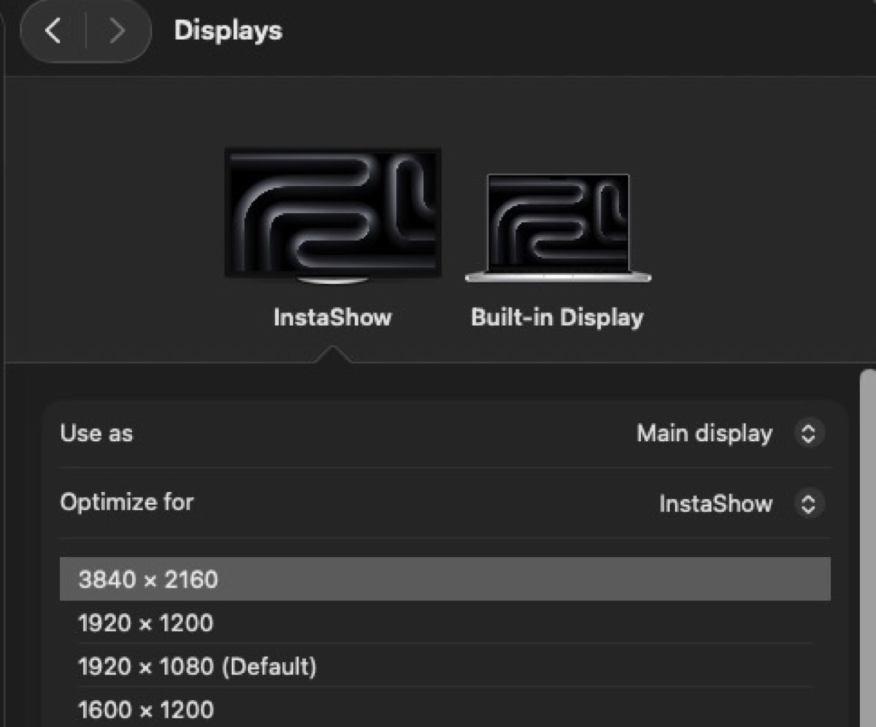876x727 pixels.
Task: Pick the 1920 × 1080 (Default) resolution
Action: [197, 666]
